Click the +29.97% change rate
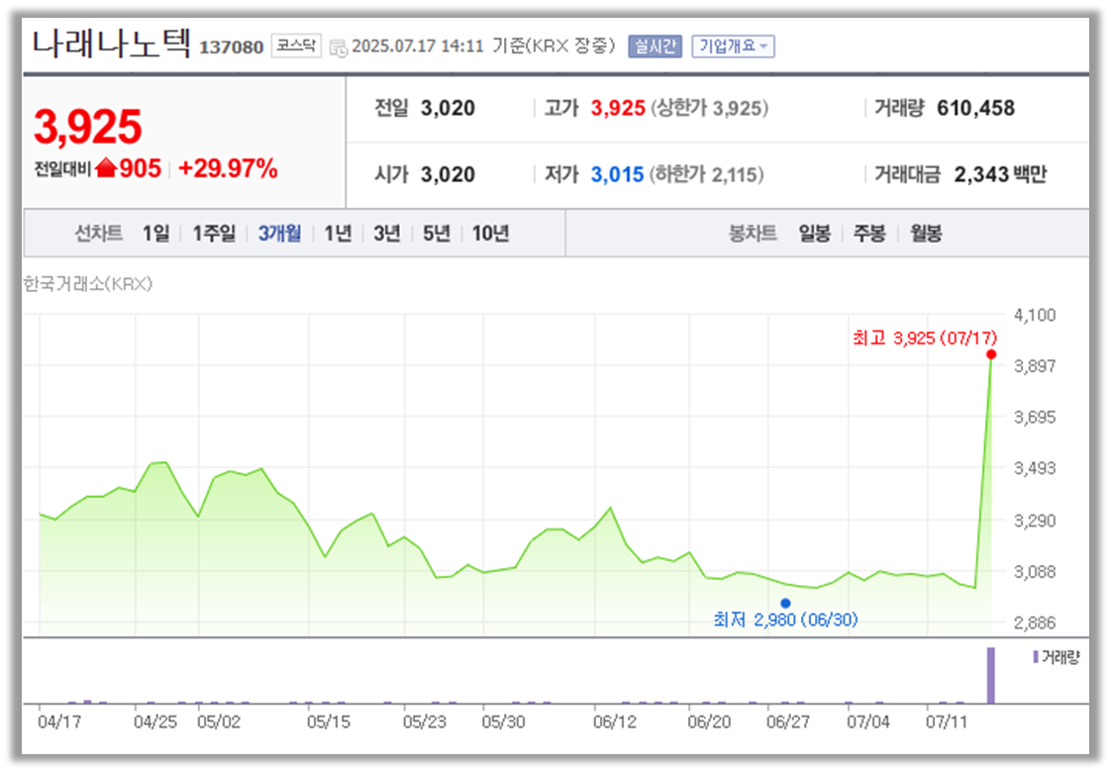Screen dimensions: 1111x772 click(228, 168)
